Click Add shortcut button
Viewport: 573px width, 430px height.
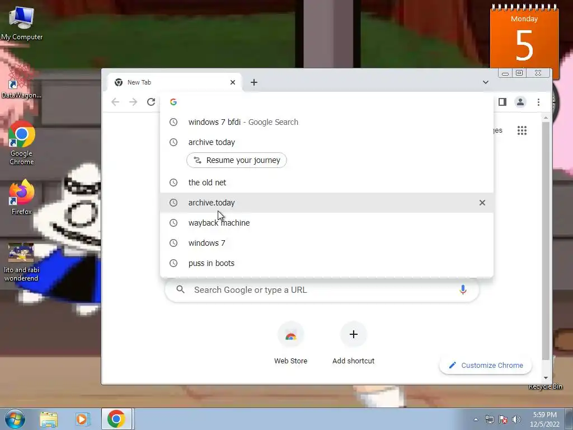coord(354,343)
